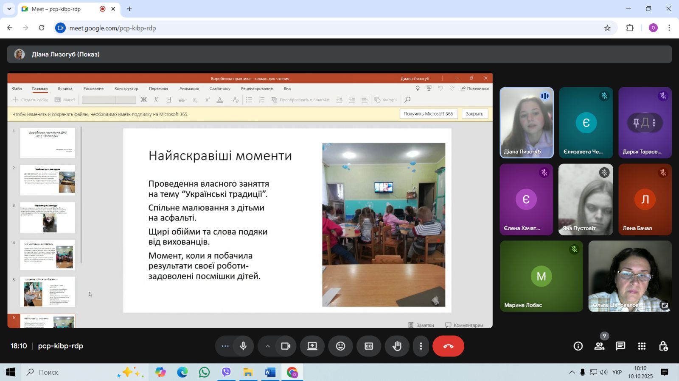Open more options three-dot menu
The image size is (679, 381).
[x=421, y=346]
